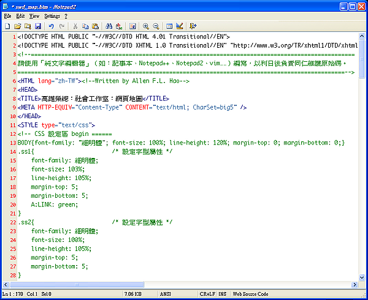Image resolution: width=368 pixels, height=300 pixels.
Task: Open the Settings menu
Action: click(52, 16)
